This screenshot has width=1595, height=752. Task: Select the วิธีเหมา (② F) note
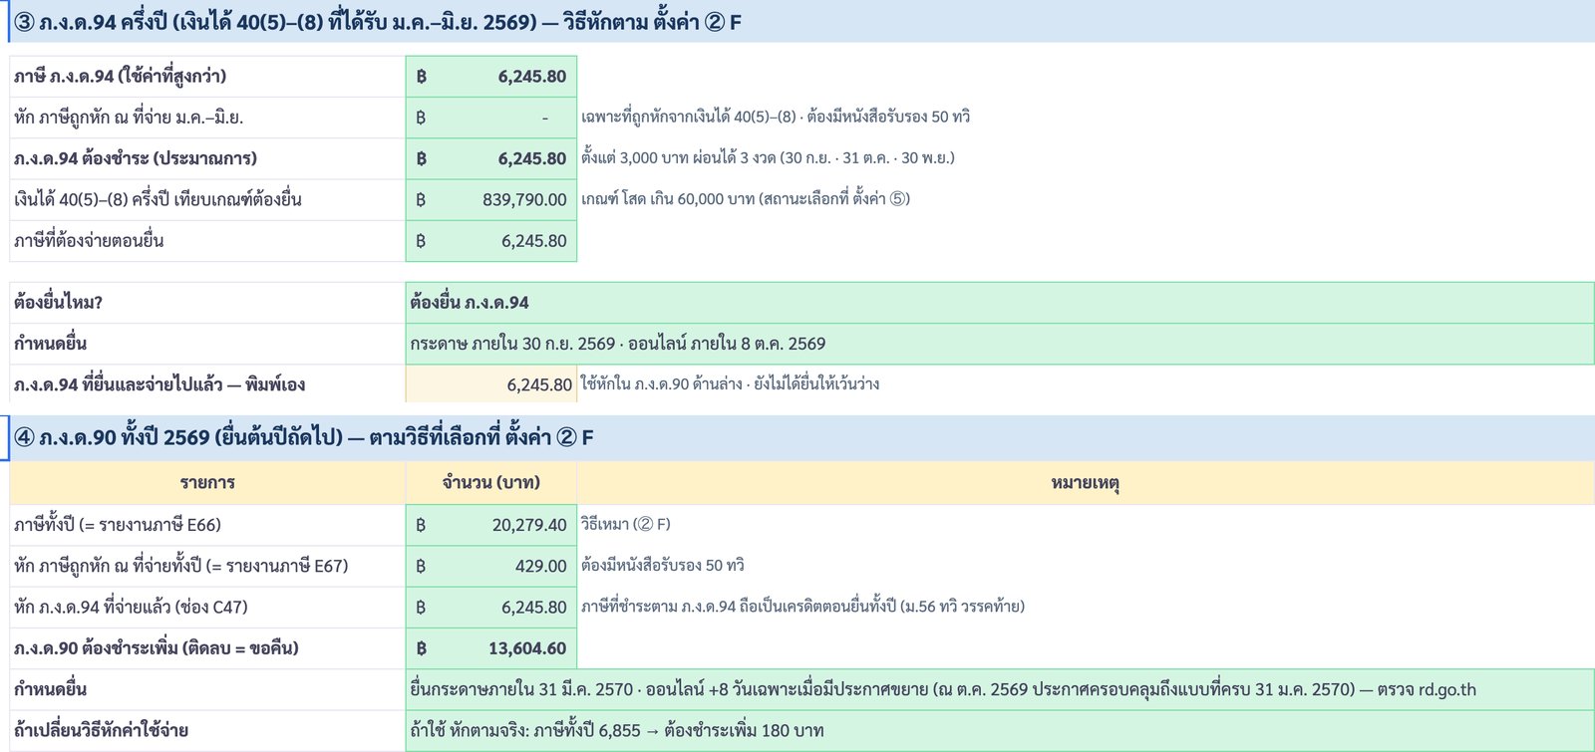(x=626, y=524)
